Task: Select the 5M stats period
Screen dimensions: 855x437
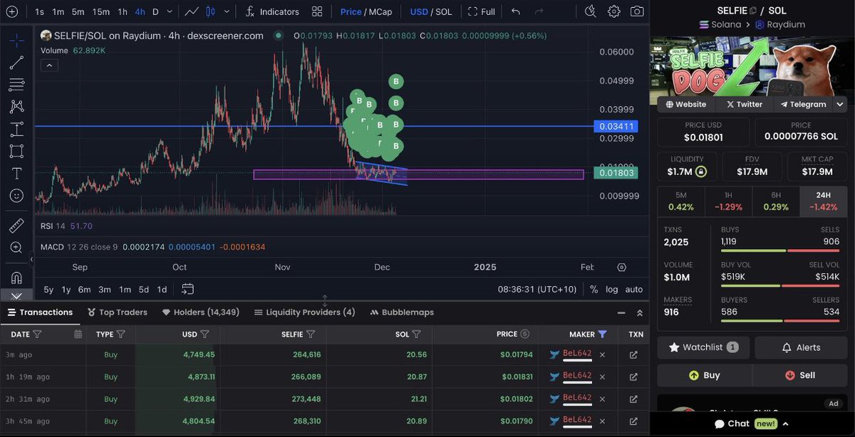Action: pos(680,201)
